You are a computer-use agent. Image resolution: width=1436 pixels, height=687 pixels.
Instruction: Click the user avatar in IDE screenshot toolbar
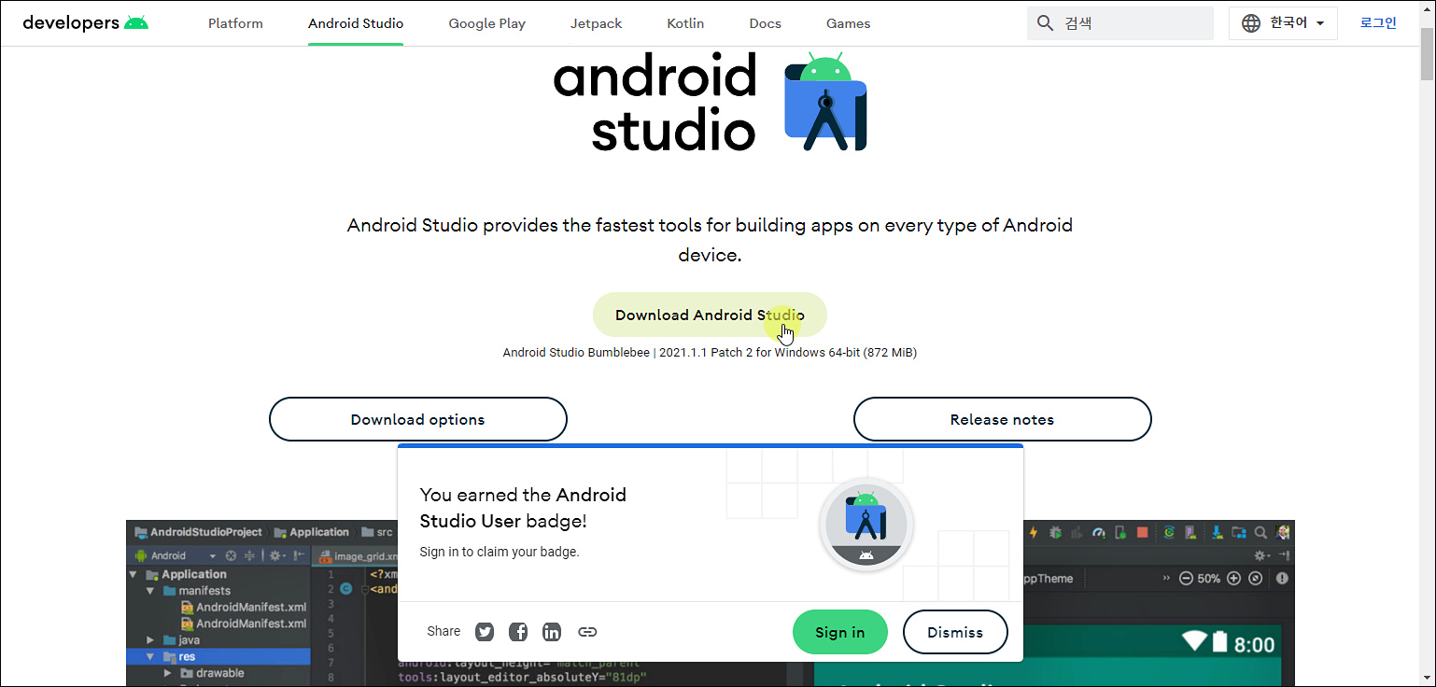click(x=1282, y=532)
